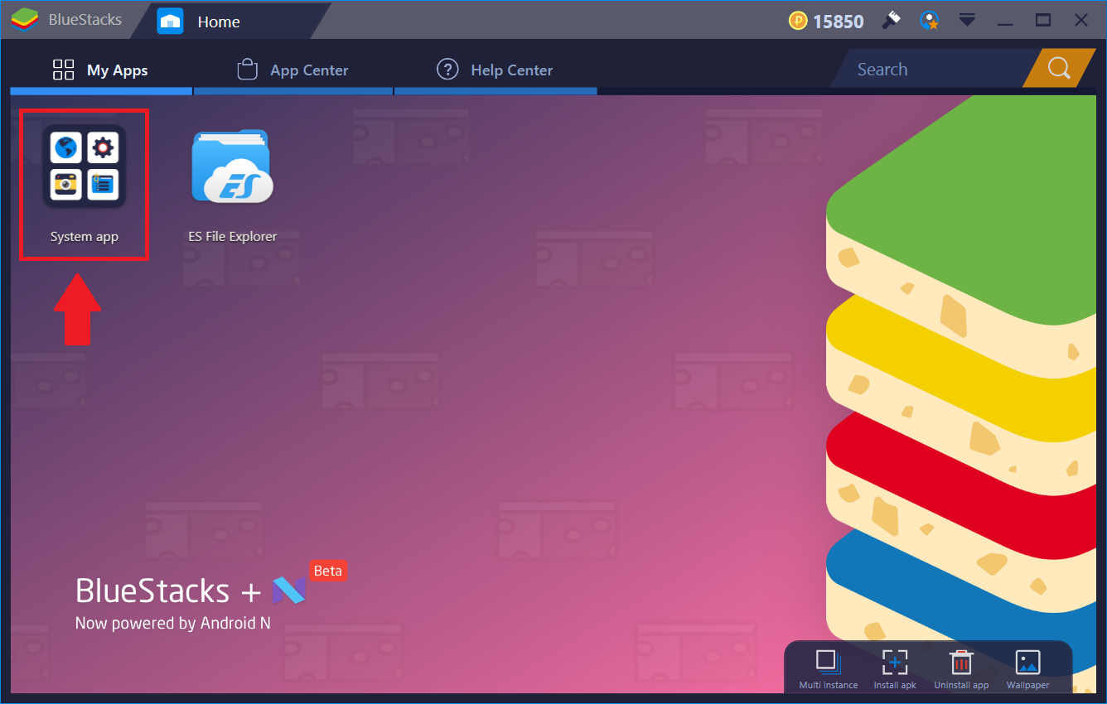Click the ES File Explorer label

pyautogui.click(x=233, y=237)
